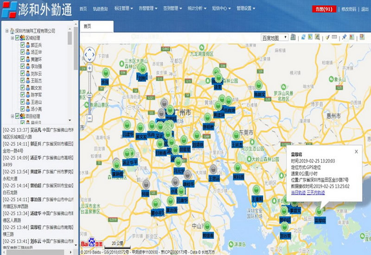
Task: Click the map image icon after pushpin
Action: (x=352, y=37)
